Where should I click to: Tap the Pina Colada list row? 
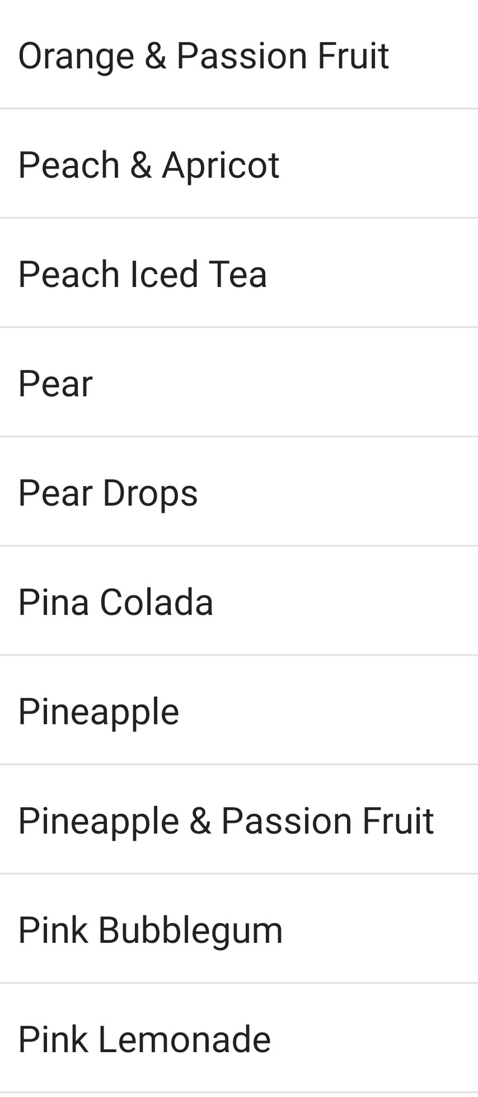coord(239,602)
